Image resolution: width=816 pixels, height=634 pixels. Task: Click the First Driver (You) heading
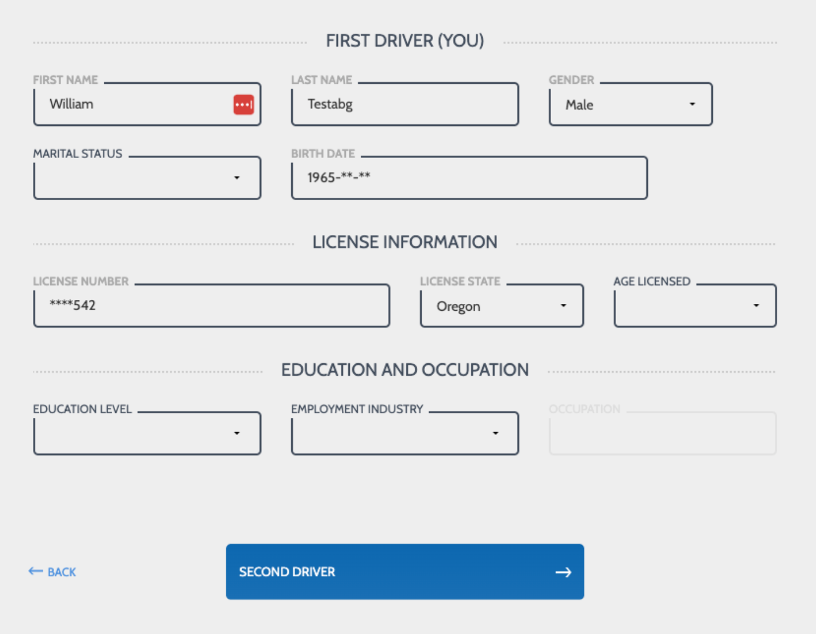tap(405, 41)
